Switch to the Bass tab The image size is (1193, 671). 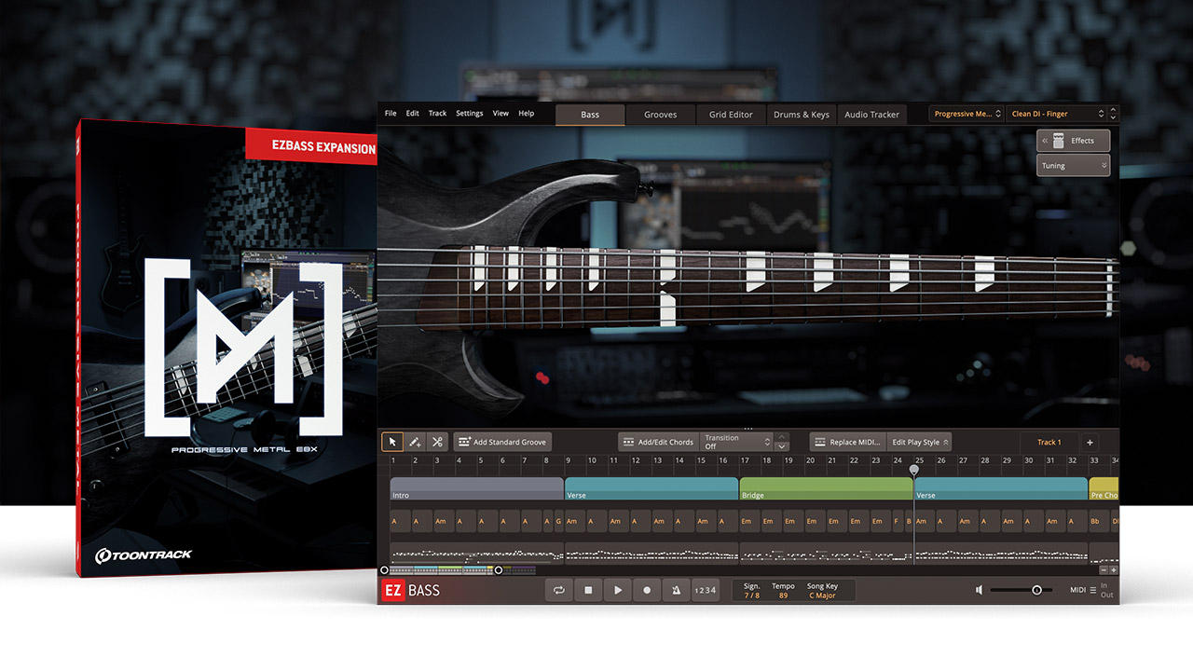[590, 115]
